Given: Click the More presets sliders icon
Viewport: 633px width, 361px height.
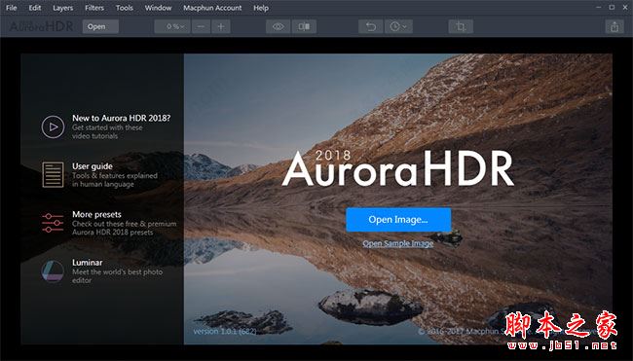Looking at the screenshot, I should 53,223.
